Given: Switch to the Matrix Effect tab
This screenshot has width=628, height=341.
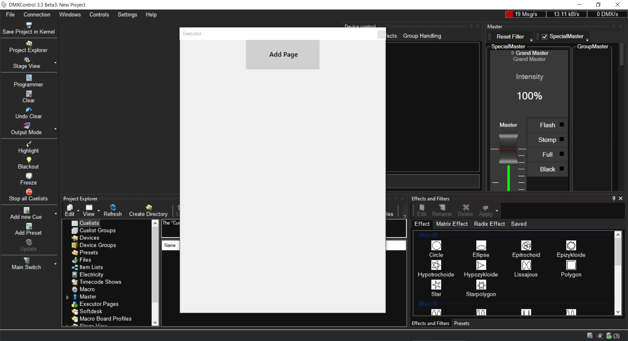Looking at the screenshot, I should click(452, 224).
